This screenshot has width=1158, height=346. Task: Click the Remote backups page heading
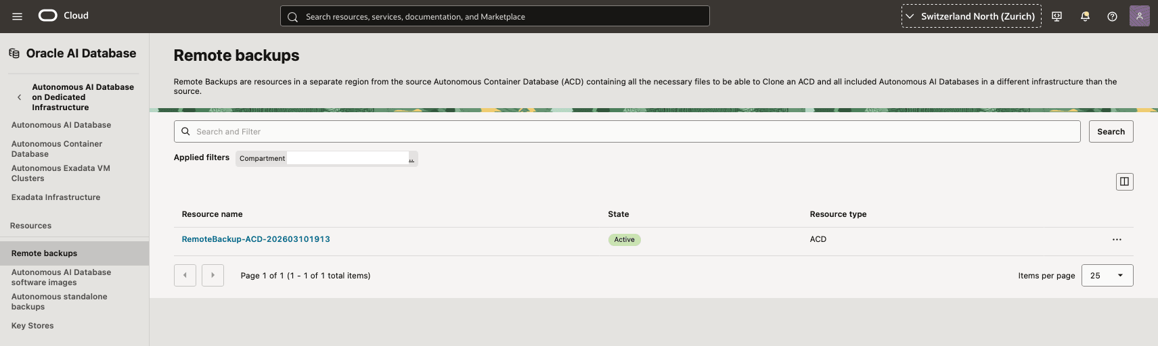(x=236, y=55)
